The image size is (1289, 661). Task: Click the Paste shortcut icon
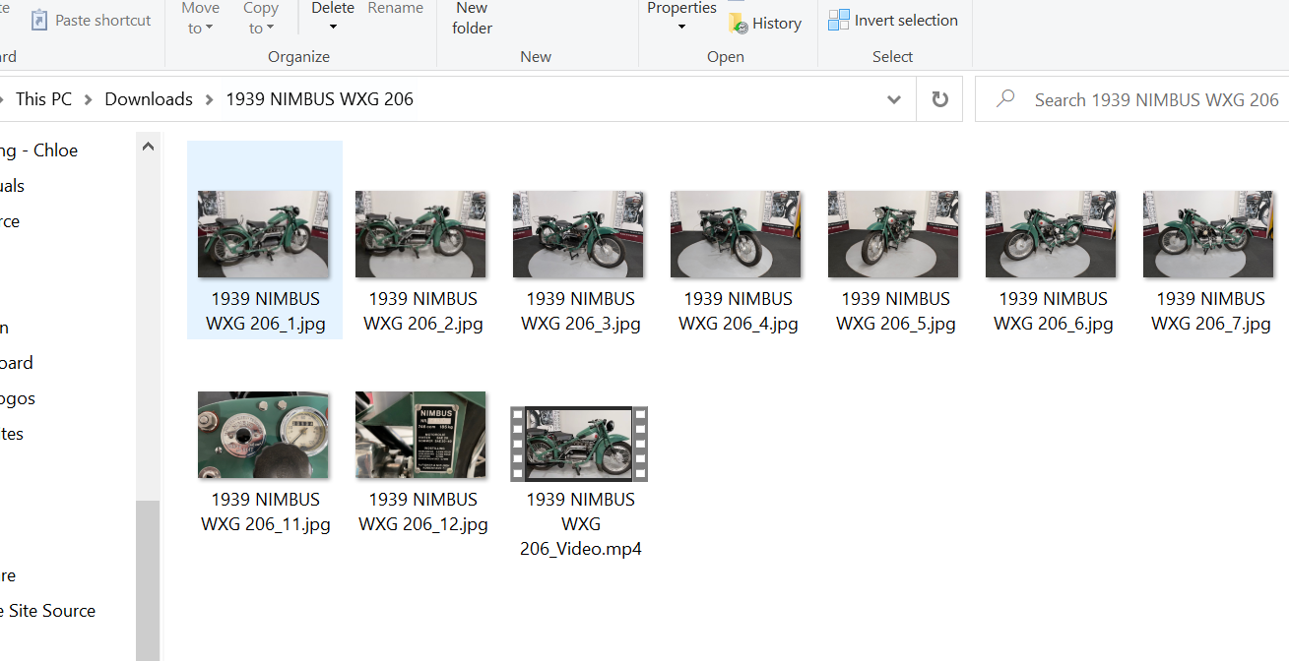(39, 20)
